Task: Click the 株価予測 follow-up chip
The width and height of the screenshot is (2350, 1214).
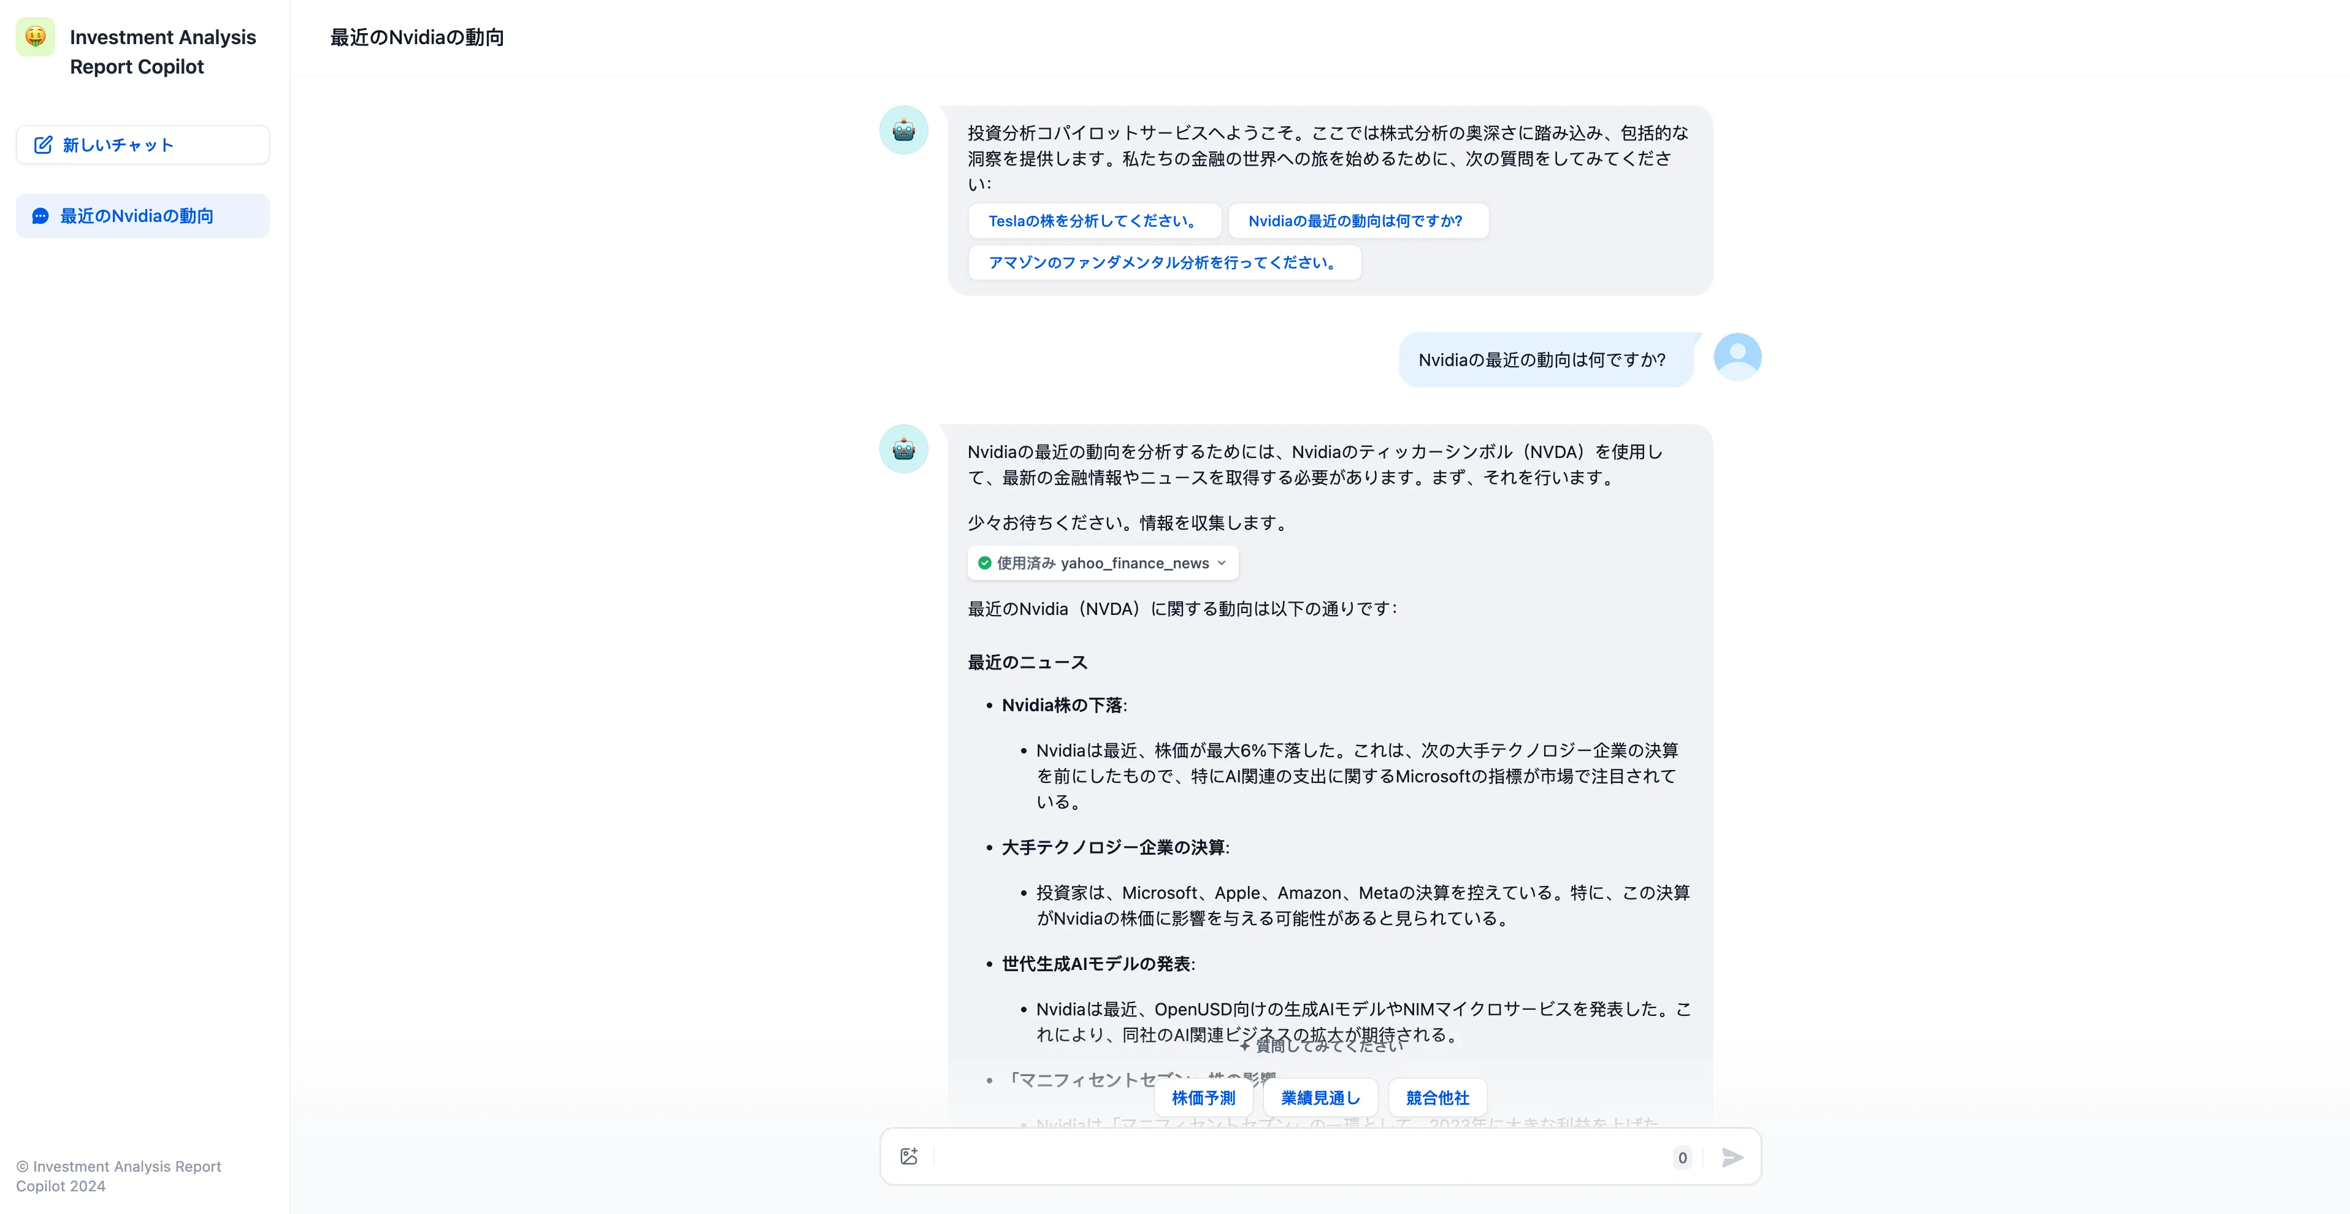Action: [1203, 1098]
